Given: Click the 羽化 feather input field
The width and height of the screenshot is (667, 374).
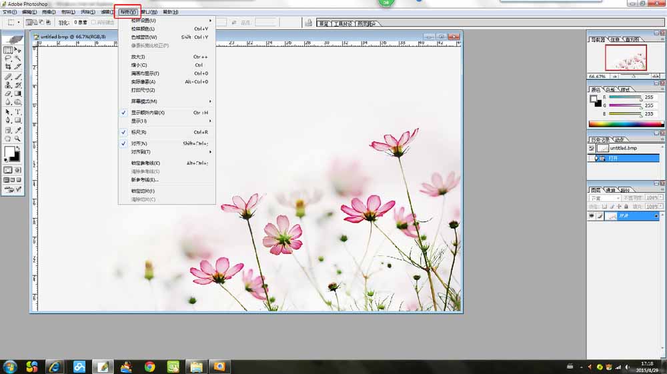Looking at the screenshot, I should click(80, 23).
